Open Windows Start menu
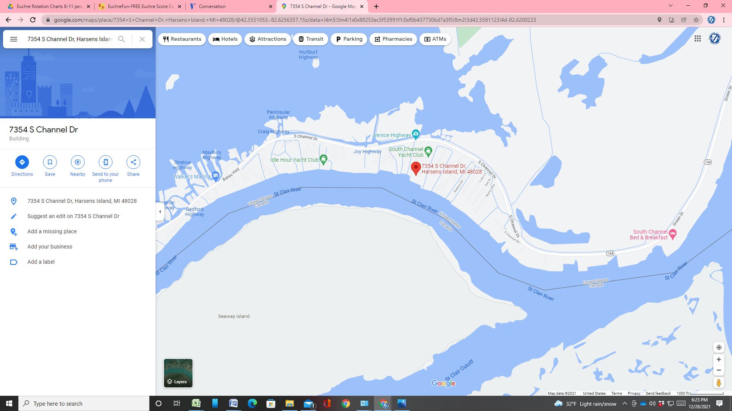732x411 pixels. 9,403
